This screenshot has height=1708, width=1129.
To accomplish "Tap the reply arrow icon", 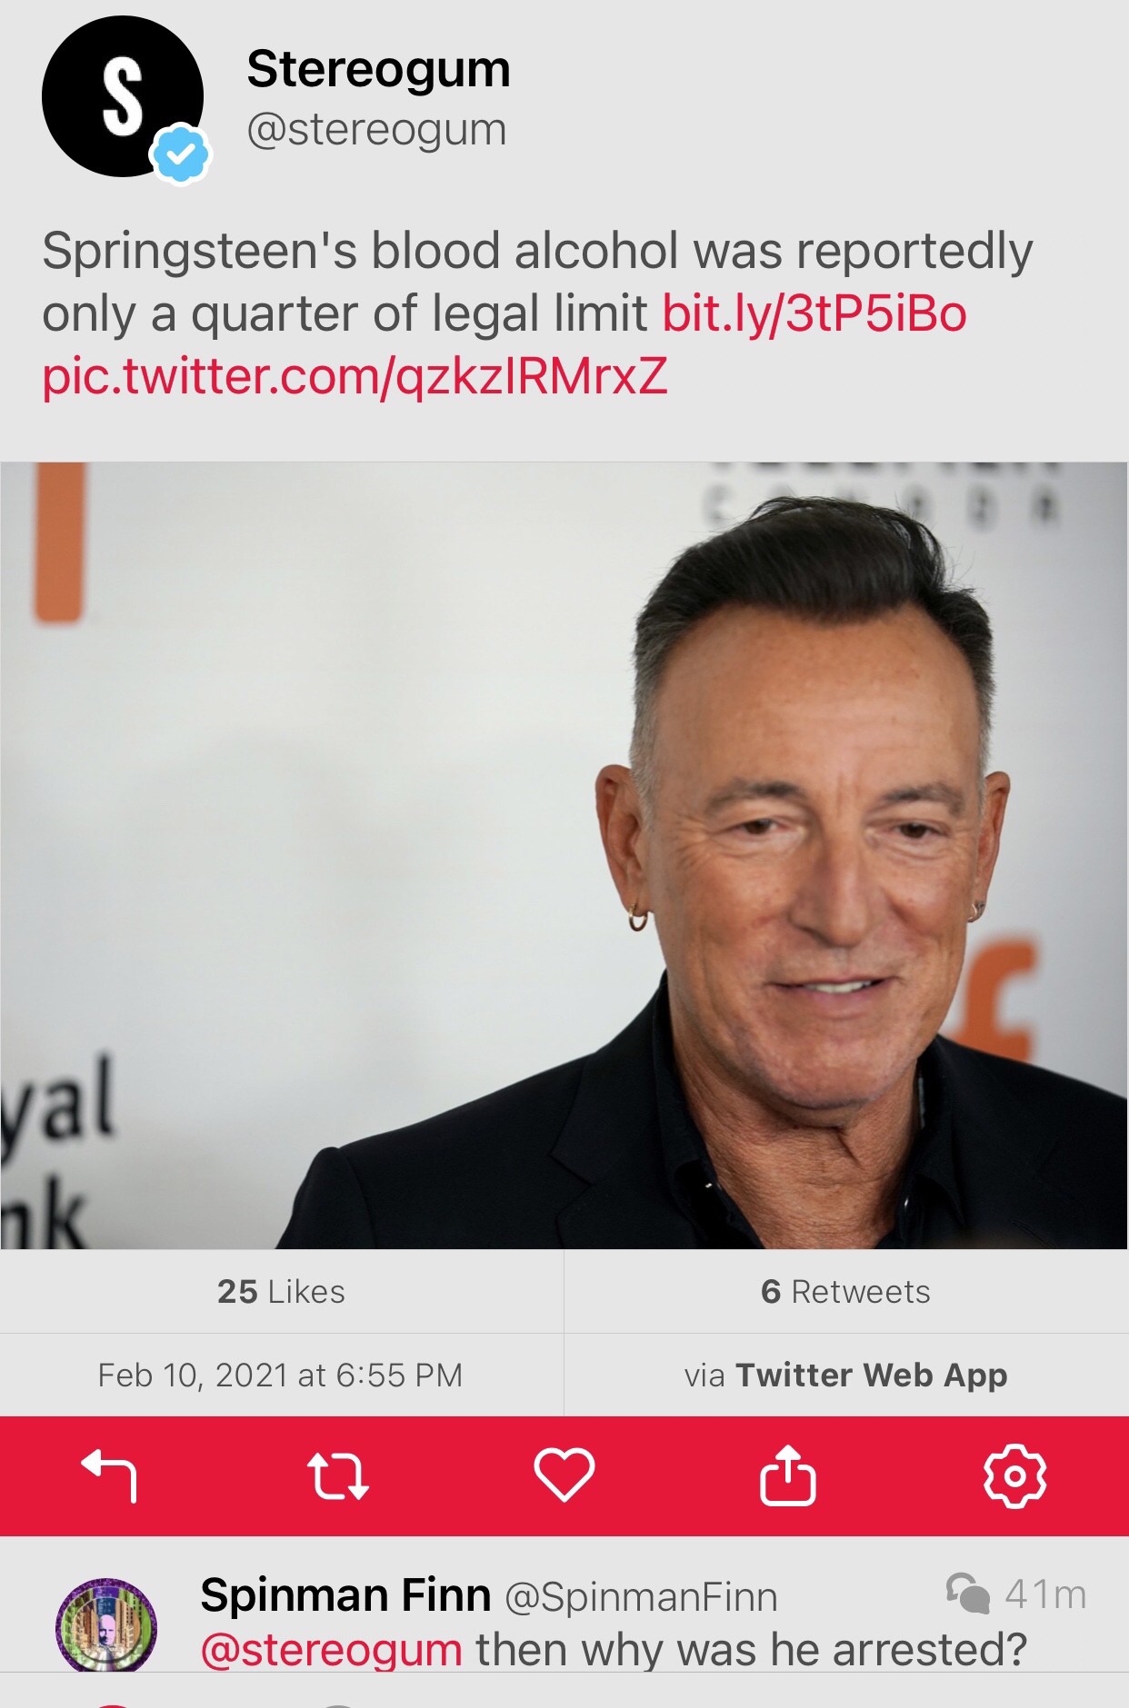I will coord(110,1475).
